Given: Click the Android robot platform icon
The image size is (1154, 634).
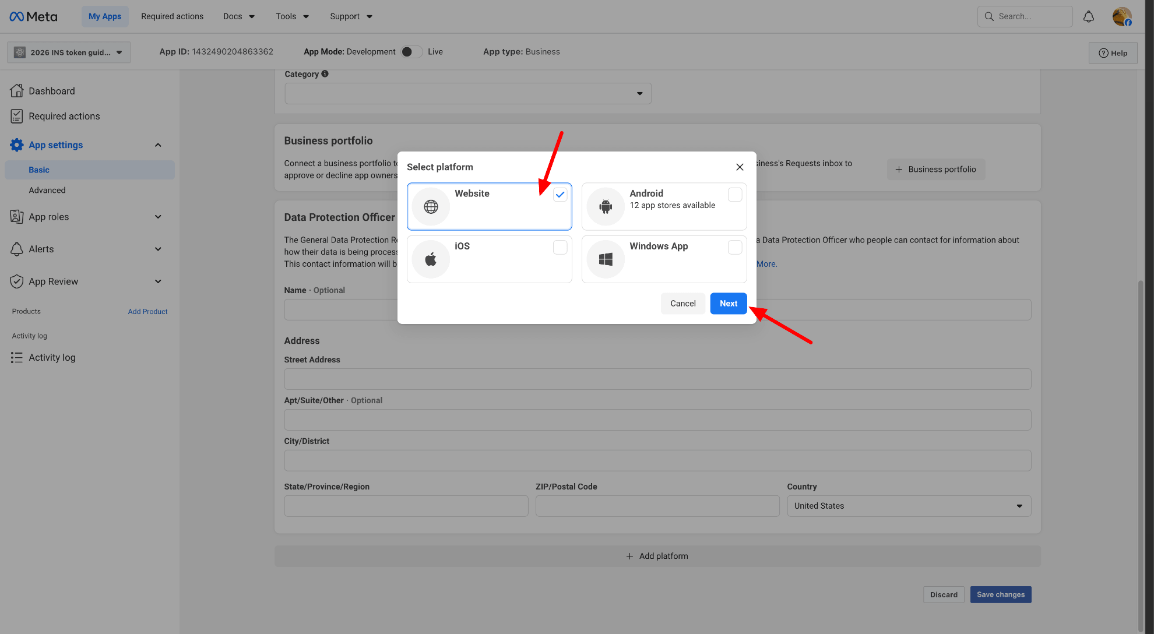Looking at the screenshot, I should pyautogui.click(x=606, y=206).
